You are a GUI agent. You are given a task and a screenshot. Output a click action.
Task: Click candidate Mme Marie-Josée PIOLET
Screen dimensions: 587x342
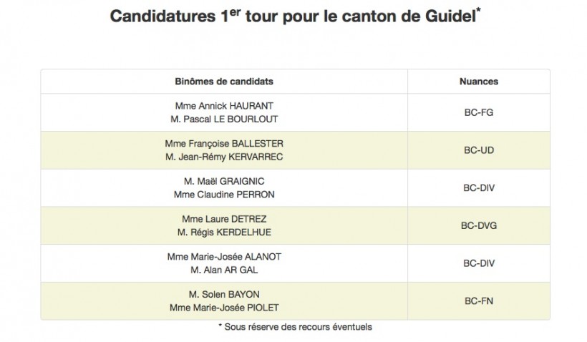coord(224,308)
